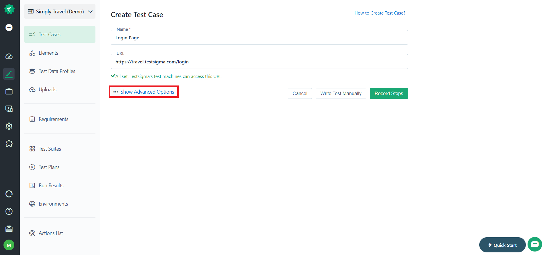Click the Environments globe icon
Image resolution: width=552 pixels, height=255 pixels.
tap(32, 204)
